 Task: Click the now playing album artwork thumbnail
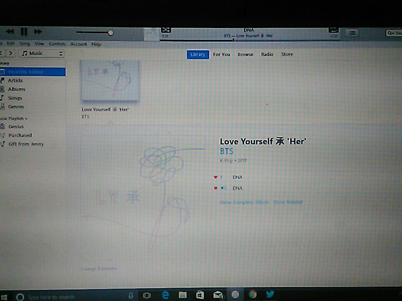tap(152, 34)
